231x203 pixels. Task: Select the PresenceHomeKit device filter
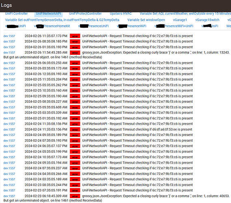click(52, 26)
